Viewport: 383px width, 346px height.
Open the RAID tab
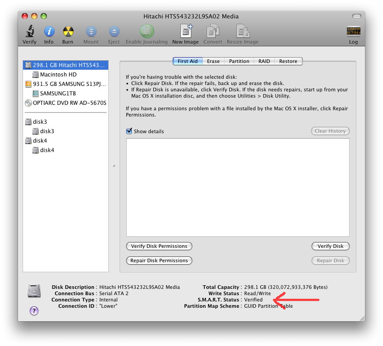click(x=264, y=61)
